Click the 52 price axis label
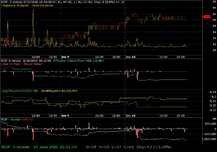 (214, 44)
